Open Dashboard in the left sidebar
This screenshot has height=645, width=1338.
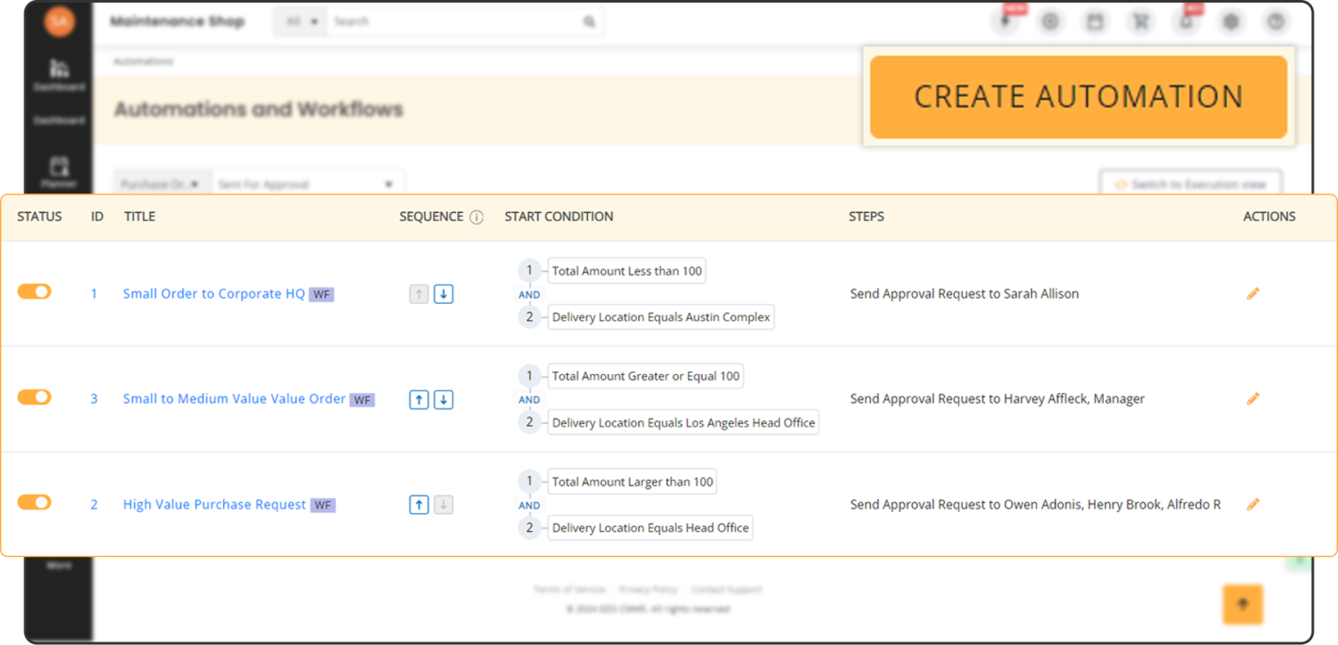point(59,75)
